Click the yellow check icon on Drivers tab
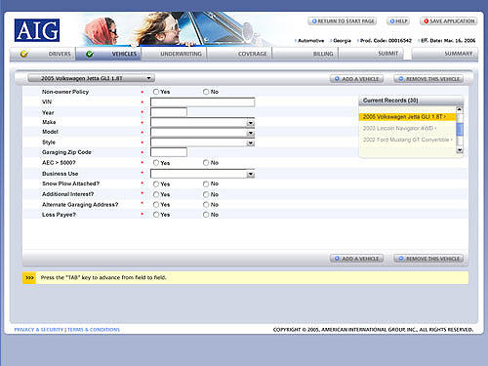Viewport: 488px width, 366px height. point(23,54)
